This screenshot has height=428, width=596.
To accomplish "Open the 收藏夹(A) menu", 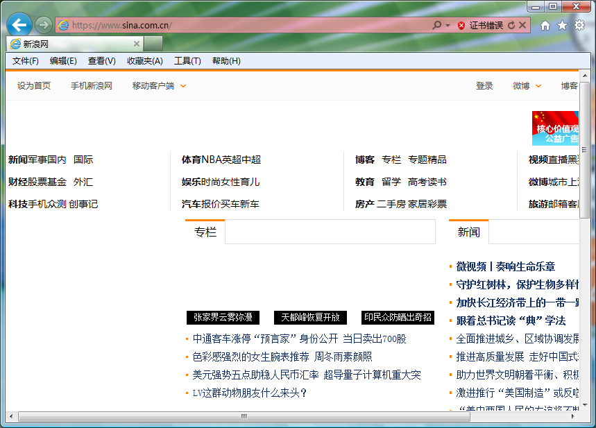I will click(145, 61).
